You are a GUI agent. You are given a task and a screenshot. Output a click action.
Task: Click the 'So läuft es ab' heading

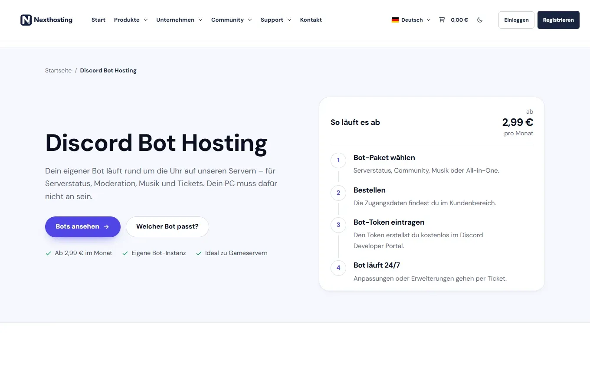pos(355,123)
